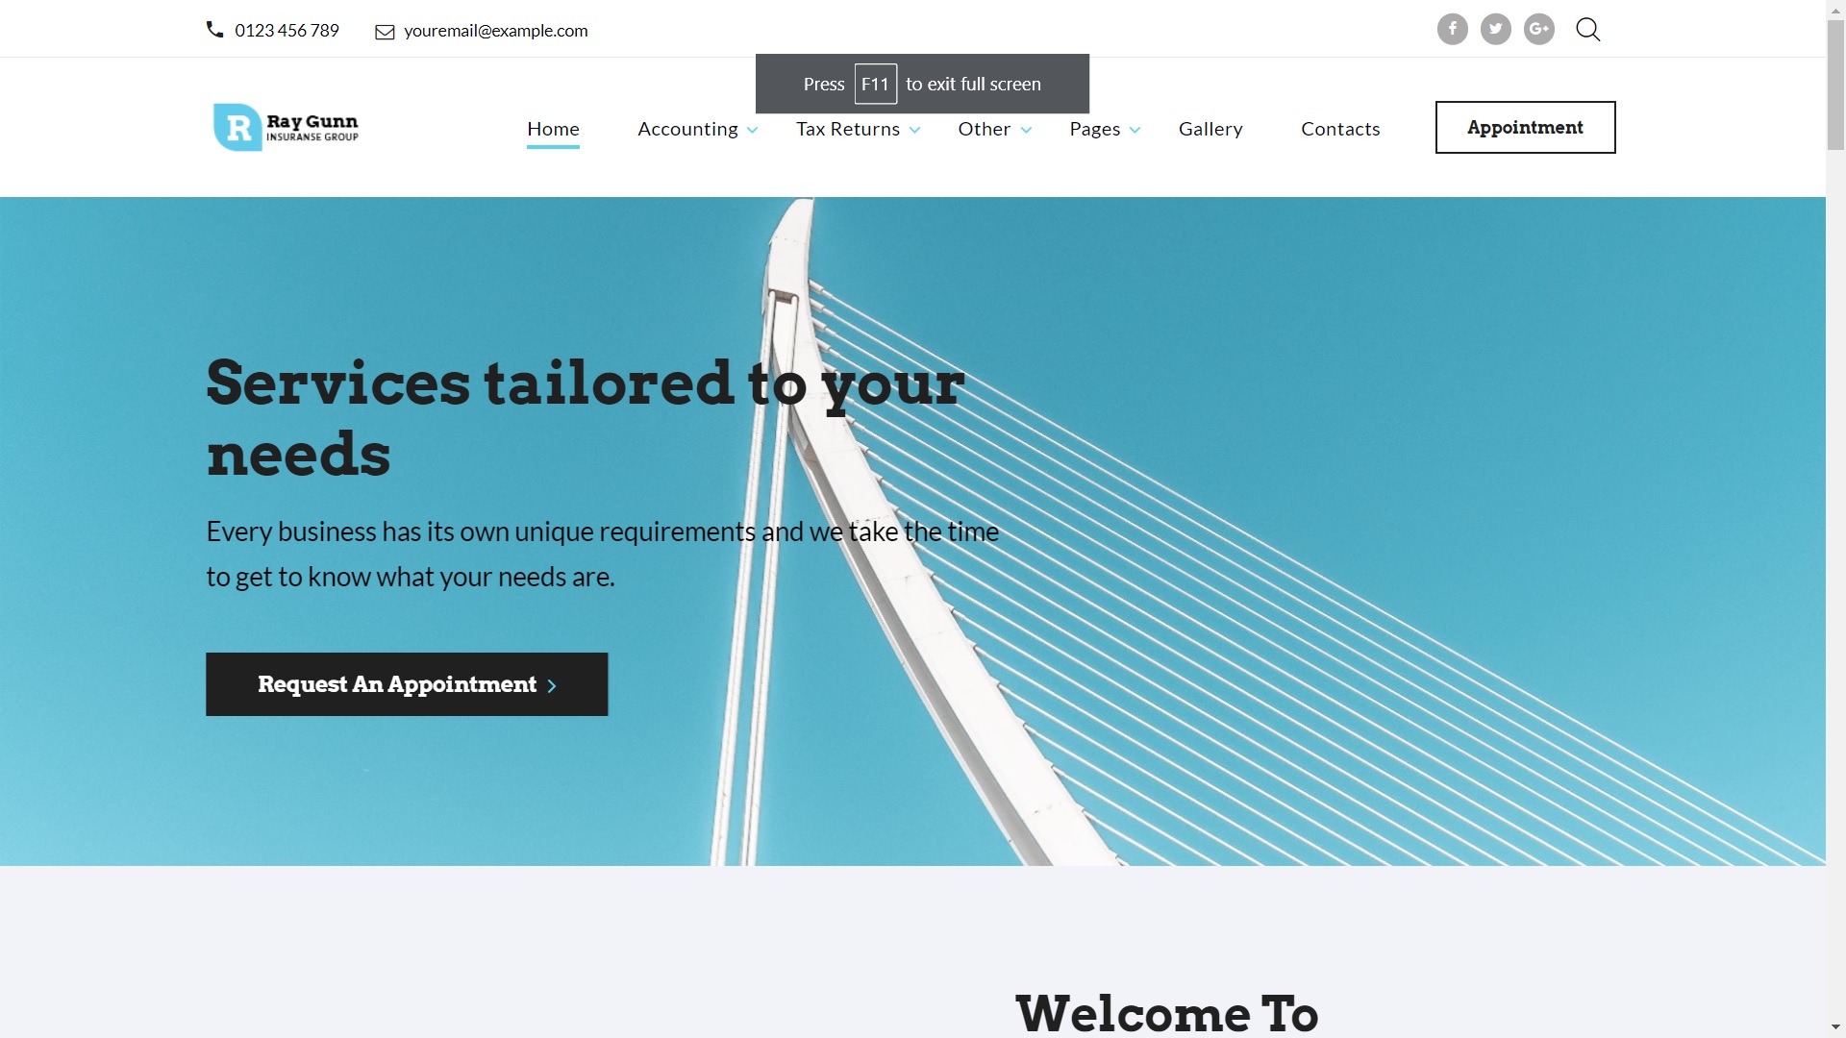Select the Gallery navigation tab

tap(1210, 128)
